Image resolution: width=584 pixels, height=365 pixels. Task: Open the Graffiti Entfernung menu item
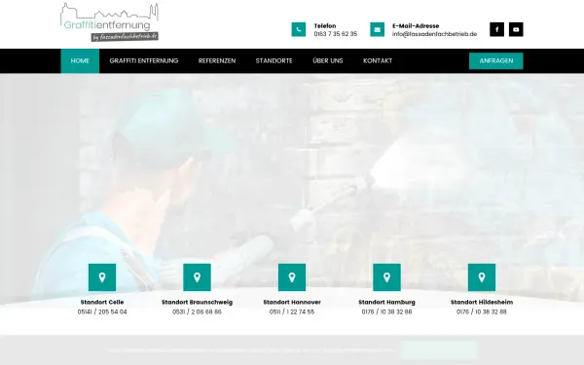[x=144, y=60]
